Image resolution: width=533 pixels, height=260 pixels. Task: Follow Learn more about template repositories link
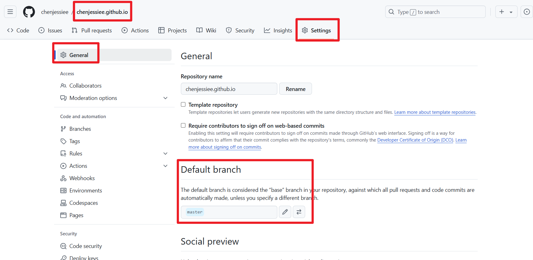tap(435, 112)
